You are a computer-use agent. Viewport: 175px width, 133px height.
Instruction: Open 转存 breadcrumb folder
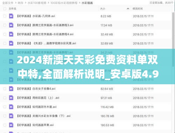(x=20, y=3)
